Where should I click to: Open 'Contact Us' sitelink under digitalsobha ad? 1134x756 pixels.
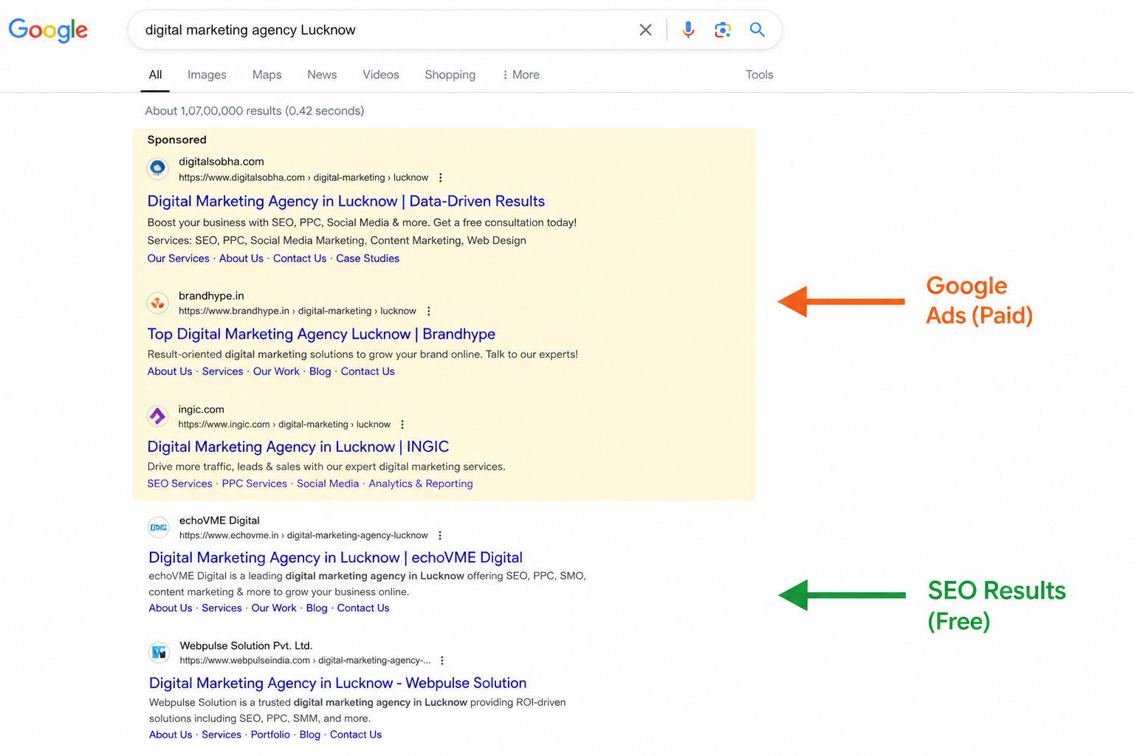[x=300, y=258]
